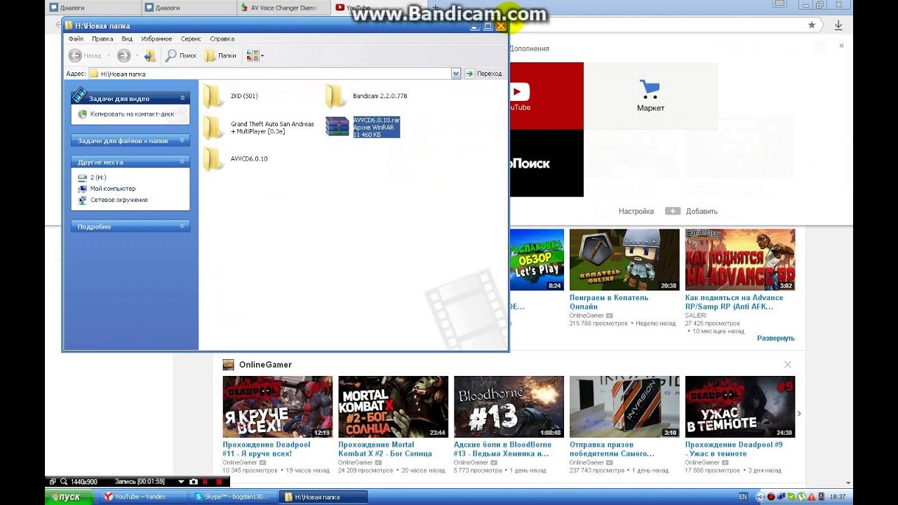Open the address bar dropdown arrow
898x505 pixels.
click(x=456, y=74)
